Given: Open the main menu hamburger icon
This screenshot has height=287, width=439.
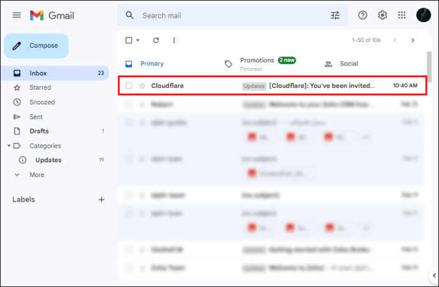Looking at the screenshot, I should pos(17,15).
